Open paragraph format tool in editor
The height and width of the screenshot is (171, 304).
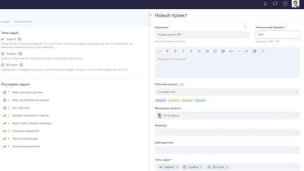click(167, 51)
